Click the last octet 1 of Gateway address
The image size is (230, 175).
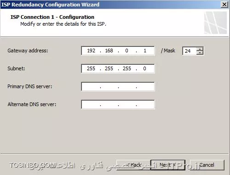(x=145, y=51)
